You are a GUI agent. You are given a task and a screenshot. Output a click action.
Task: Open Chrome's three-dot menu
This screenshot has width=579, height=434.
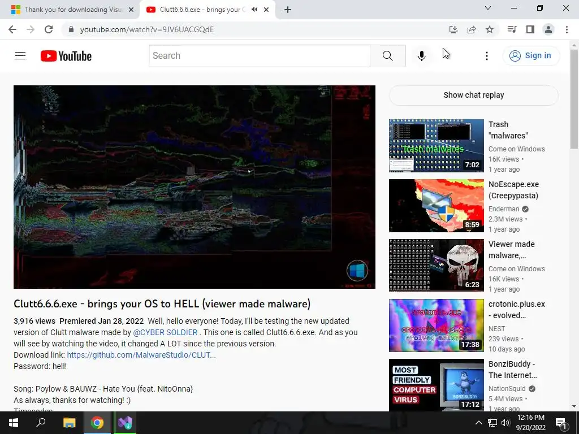(x=567, y=29)
